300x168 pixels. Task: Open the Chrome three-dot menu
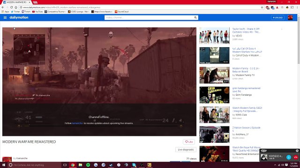[x=297, y=7]
